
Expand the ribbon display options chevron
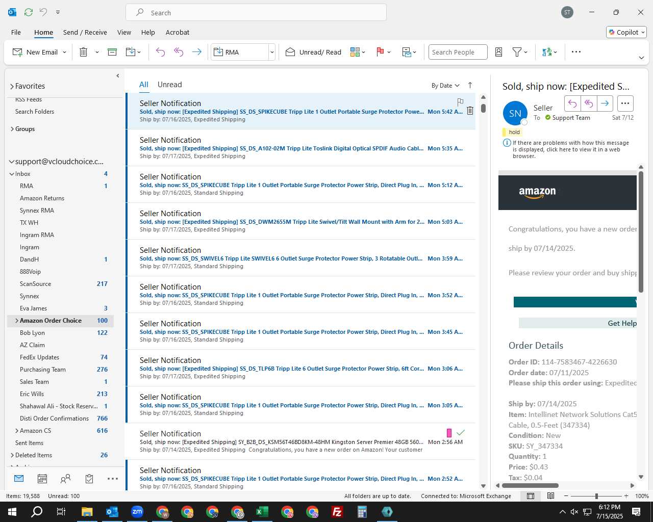click(641, 58)
